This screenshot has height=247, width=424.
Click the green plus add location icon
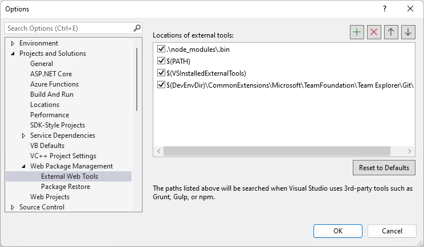(357, 32)
